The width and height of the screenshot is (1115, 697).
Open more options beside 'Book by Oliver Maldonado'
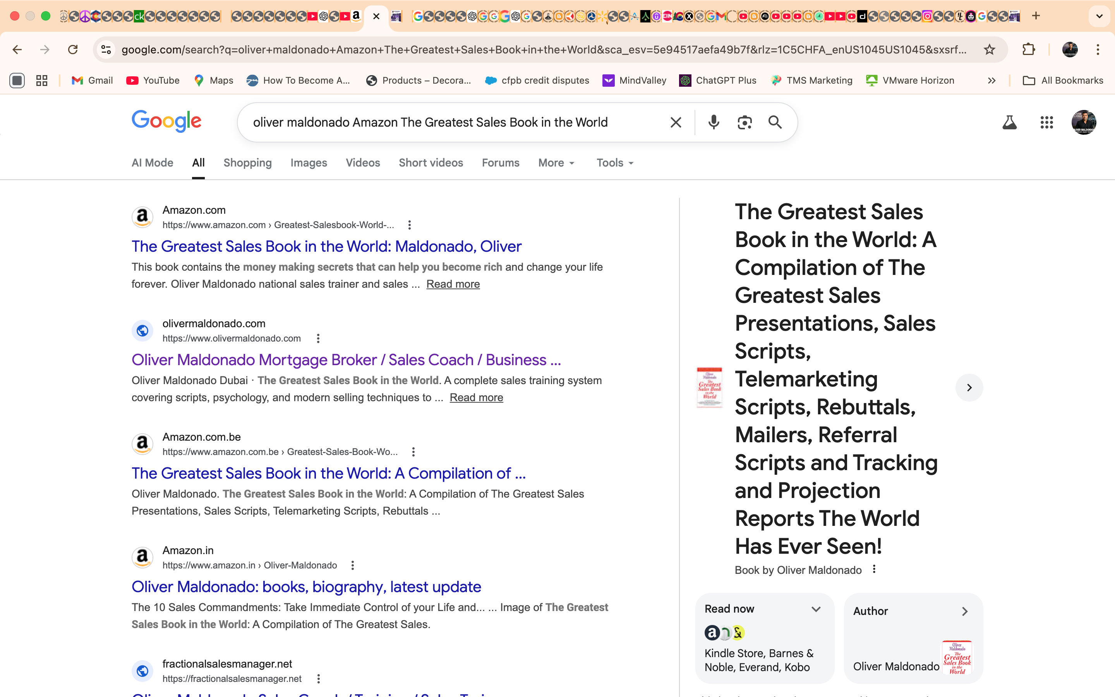874,569
